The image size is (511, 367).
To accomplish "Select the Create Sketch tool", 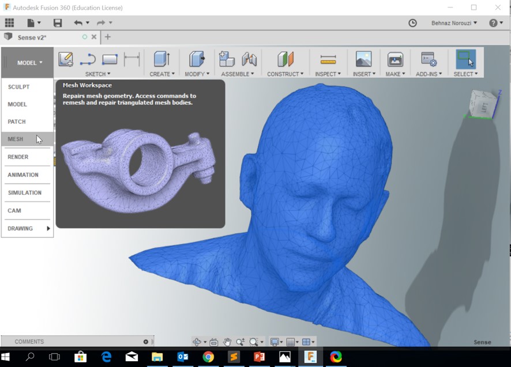I will point(66,59).
